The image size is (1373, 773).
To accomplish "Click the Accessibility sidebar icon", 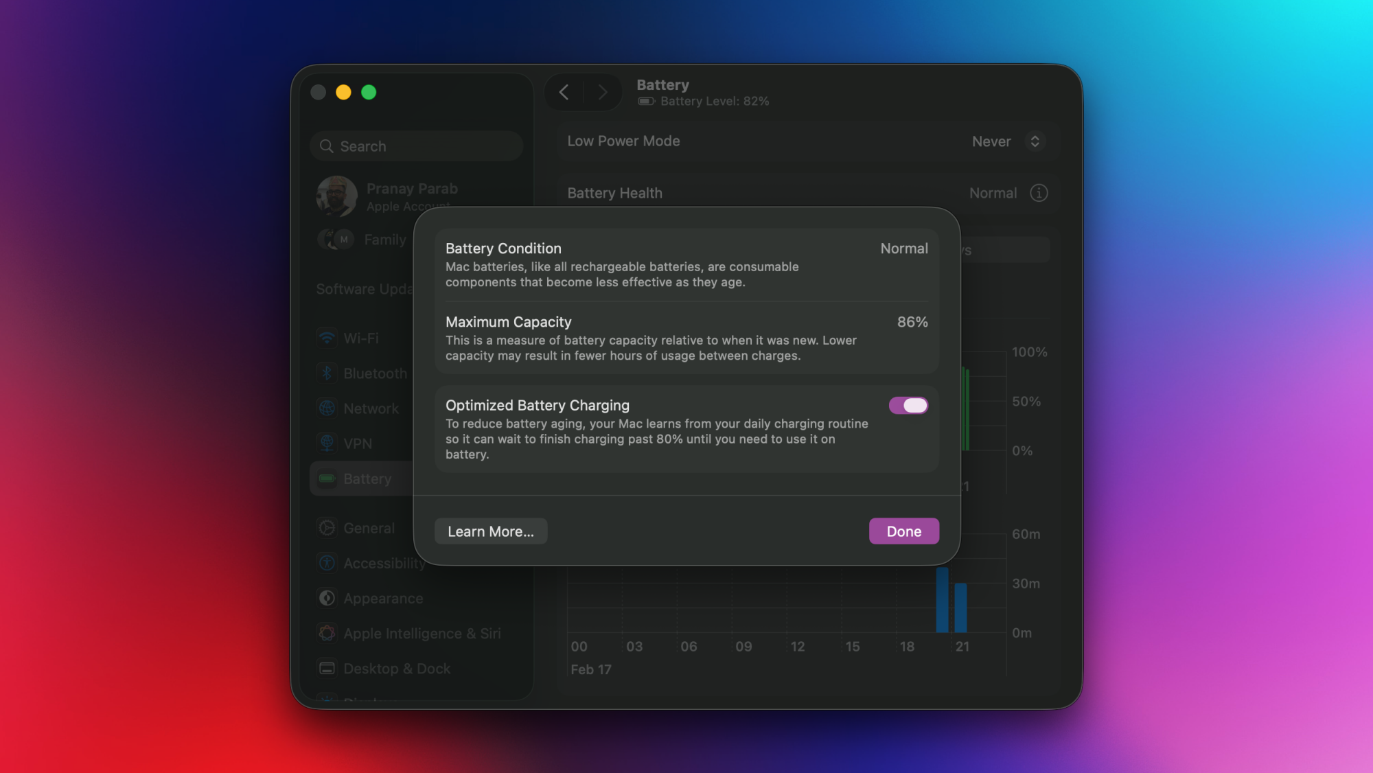I will click(x=327, y=563).
